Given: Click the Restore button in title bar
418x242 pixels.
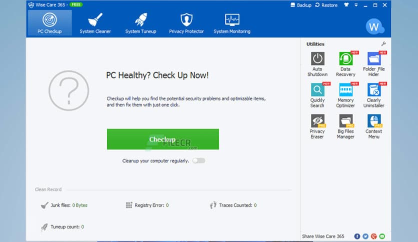Looking at the screenshot, I should click(x=326, y=5).
